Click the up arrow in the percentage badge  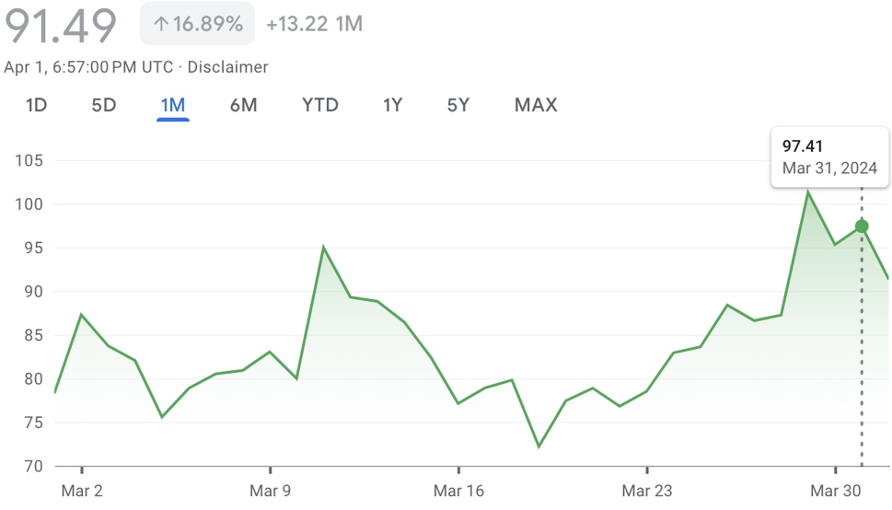coord(161,24)
